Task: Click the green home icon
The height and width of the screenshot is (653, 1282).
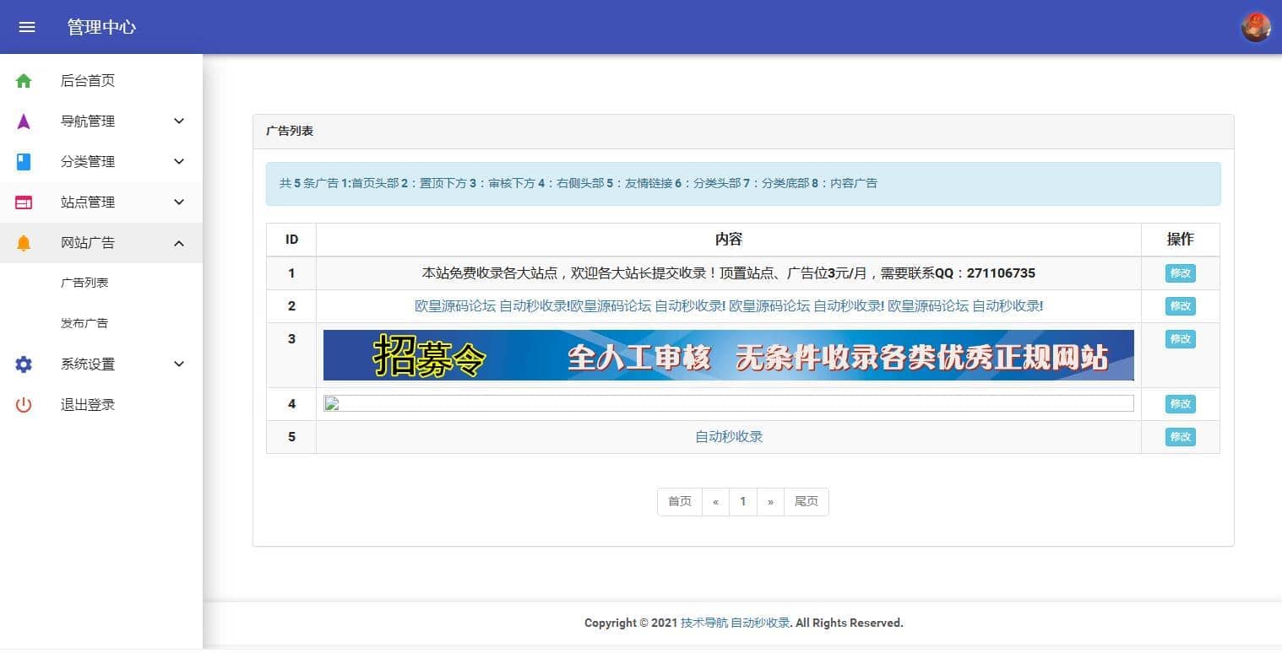Action: click(x=24, y=81)
